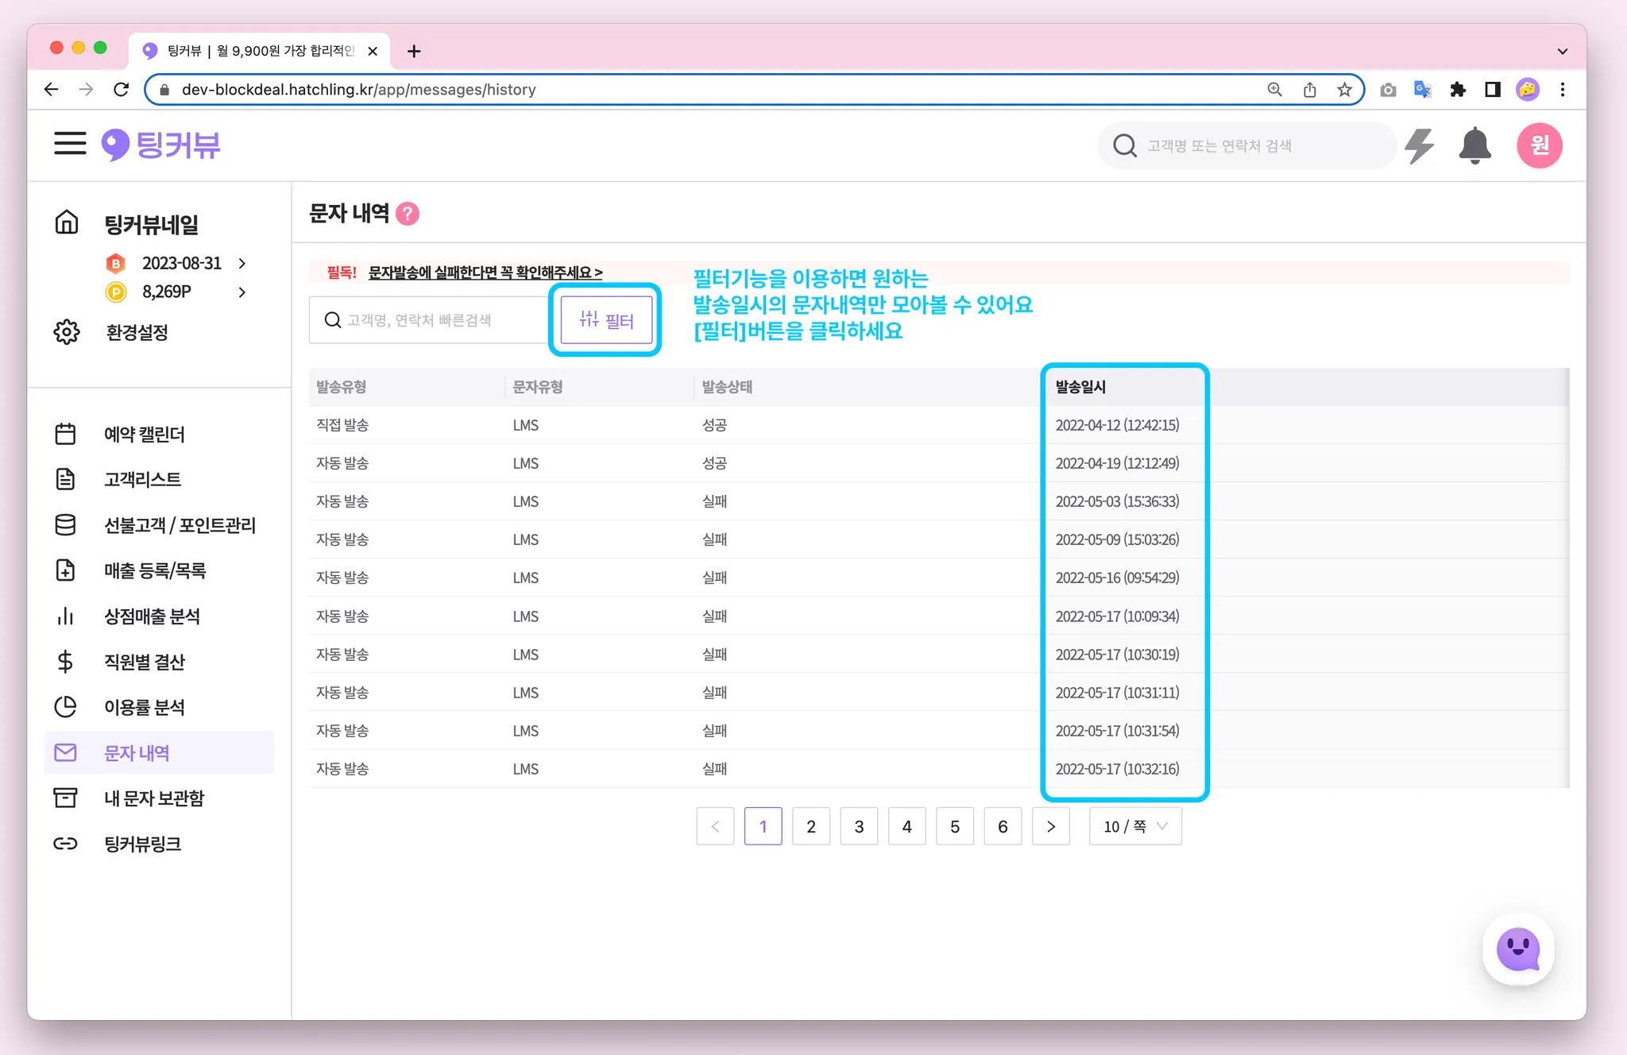The height and width of the screenshot is (1055, 1627).
Task: Bookmark page with star icon
Action: tap(1344, 90)
